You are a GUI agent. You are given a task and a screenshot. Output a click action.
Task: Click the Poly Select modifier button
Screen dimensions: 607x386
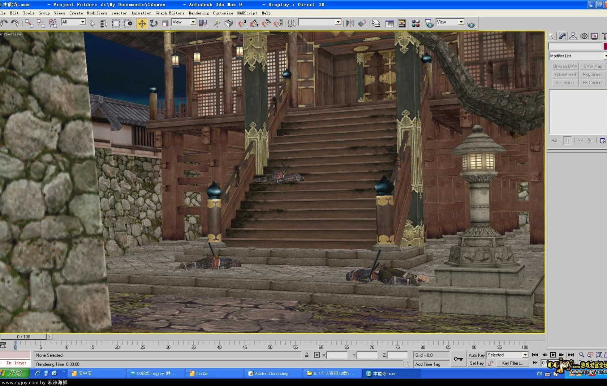click(593, 75)
